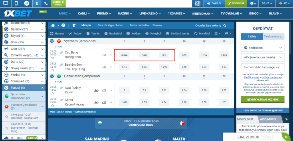Select odds 2.252 for Cao Bang
The height and width of the screenshot is (141, 293).
124,55
